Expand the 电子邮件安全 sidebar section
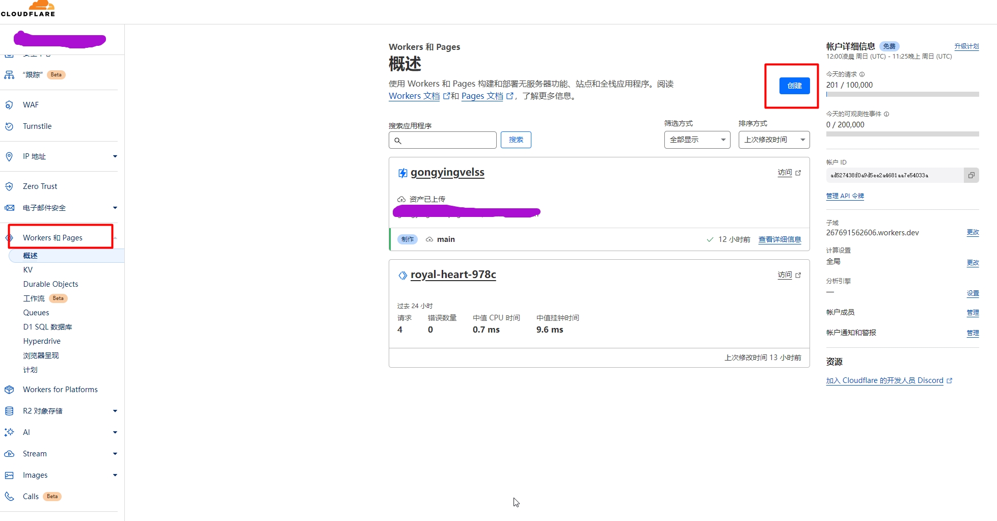997x521 pixels. (x=115, y=208)
